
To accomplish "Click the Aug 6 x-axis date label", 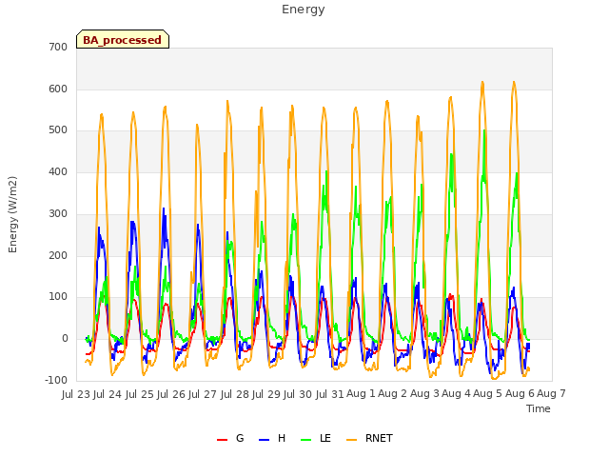I will pyautogui.click(x=520, y=393).
